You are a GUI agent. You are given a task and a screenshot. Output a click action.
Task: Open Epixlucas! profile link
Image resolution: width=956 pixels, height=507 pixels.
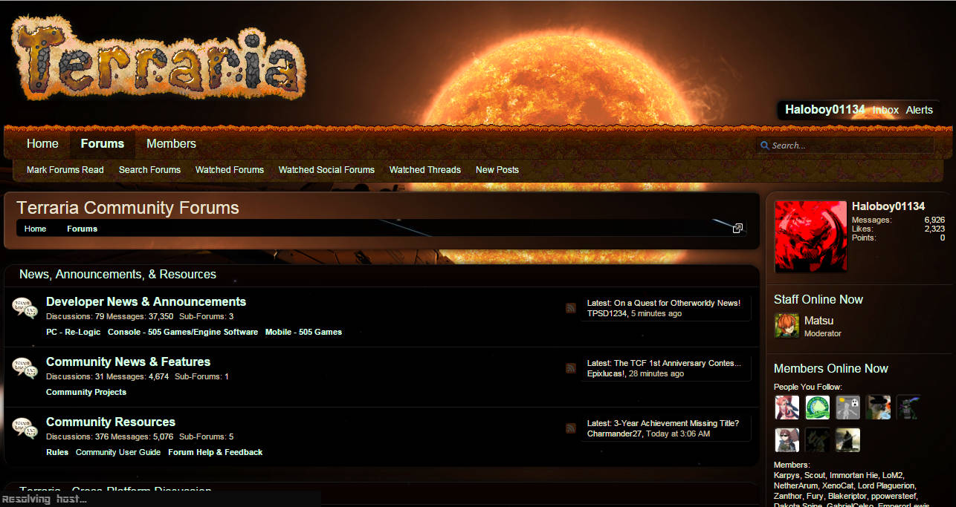pyautogui.click(x=606, y=374)
